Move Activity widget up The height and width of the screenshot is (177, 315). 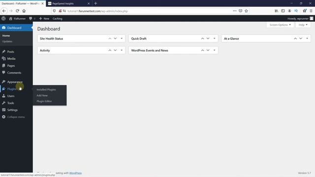[x=110, y=50]
